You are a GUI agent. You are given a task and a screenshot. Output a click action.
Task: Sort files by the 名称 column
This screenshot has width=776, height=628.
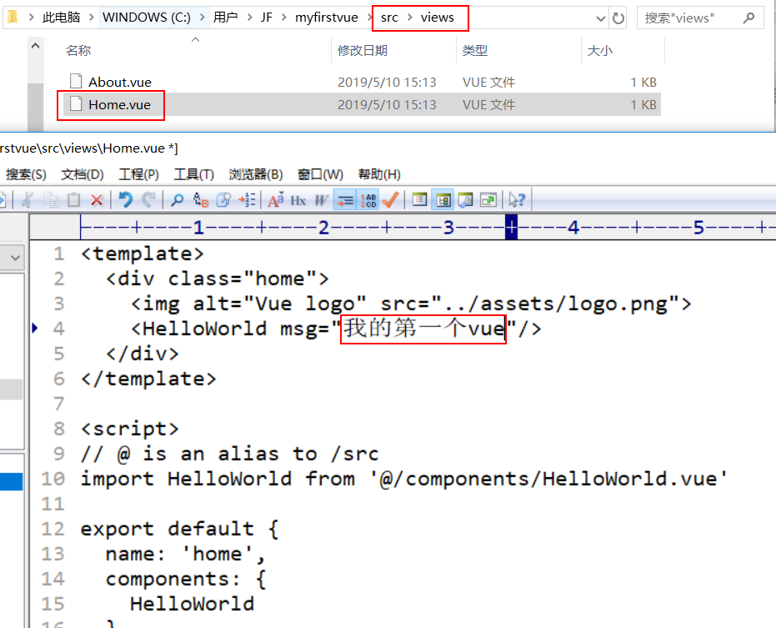coord(78,50)
